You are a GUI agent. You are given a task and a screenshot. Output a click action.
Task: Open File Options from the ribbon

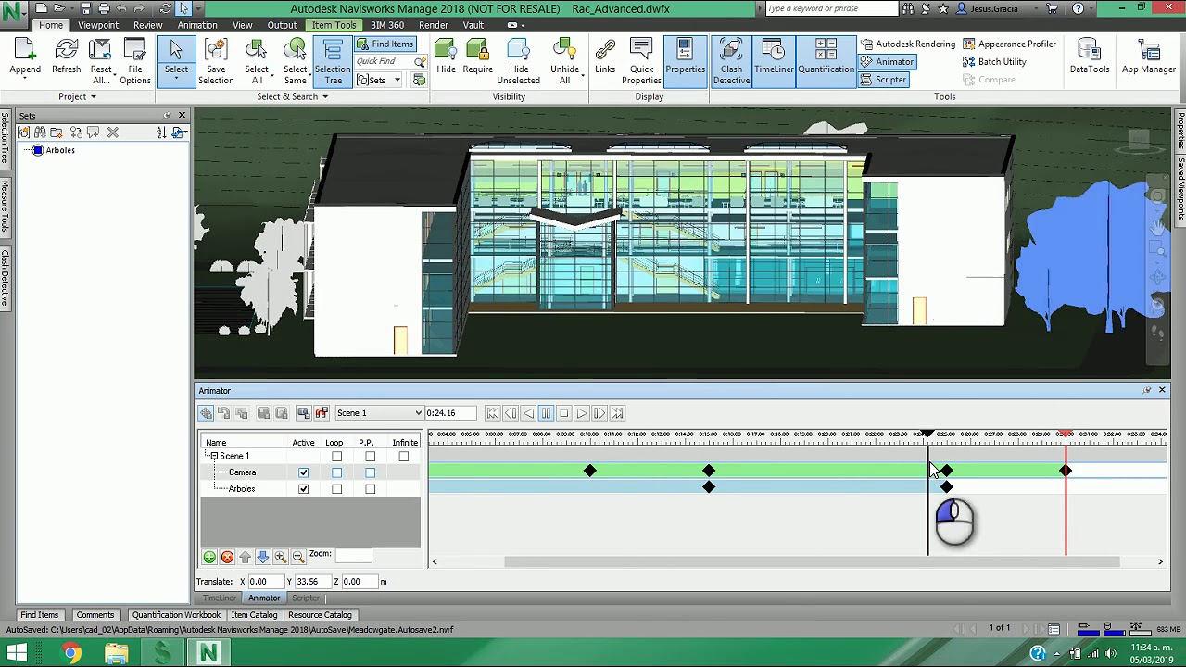[x=135, y=62]
